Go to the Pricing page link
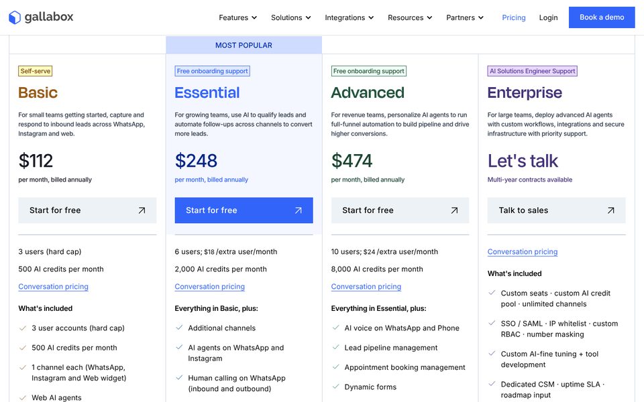Image resolution: width=644 pixels, height=402 pixels. (514, 17)
